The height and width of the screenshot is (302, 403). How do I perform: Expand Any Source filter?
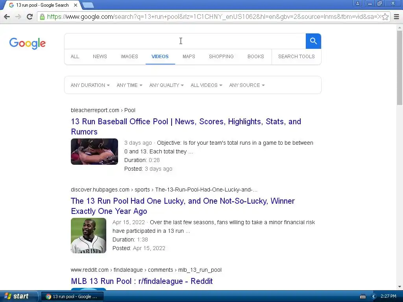coord(247,85)
